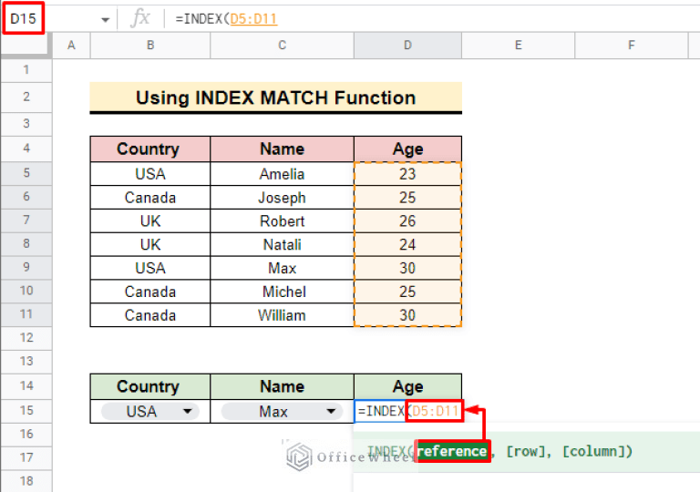This screenshot has width=700, height=492.
Task: Click the 'Using INDEX MATCH Function' title cell
Action: click(276, 97)
